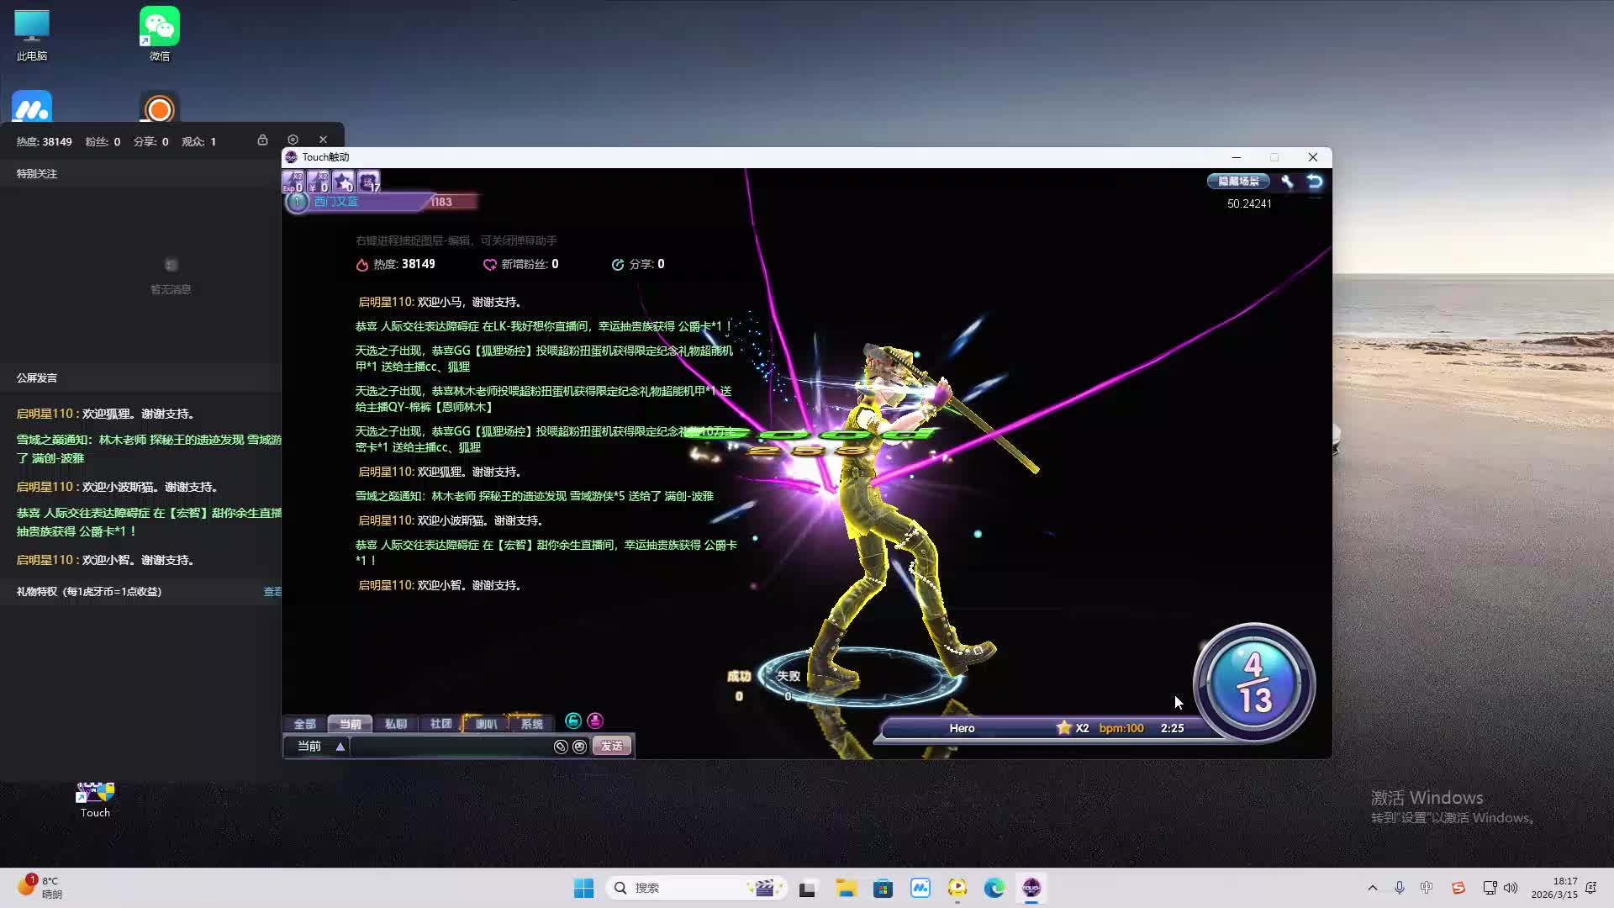Toggle the danmaku panel lock icon
The width and height of the screenshot is (1614, 908).
[x=262, y=140]
